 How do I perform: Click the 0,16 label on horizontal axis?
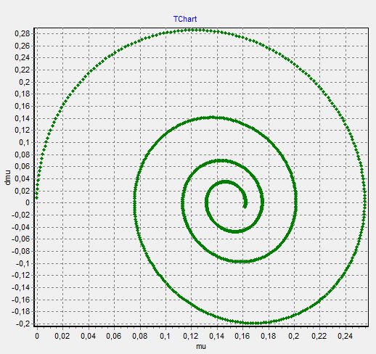tap(242, 336)
